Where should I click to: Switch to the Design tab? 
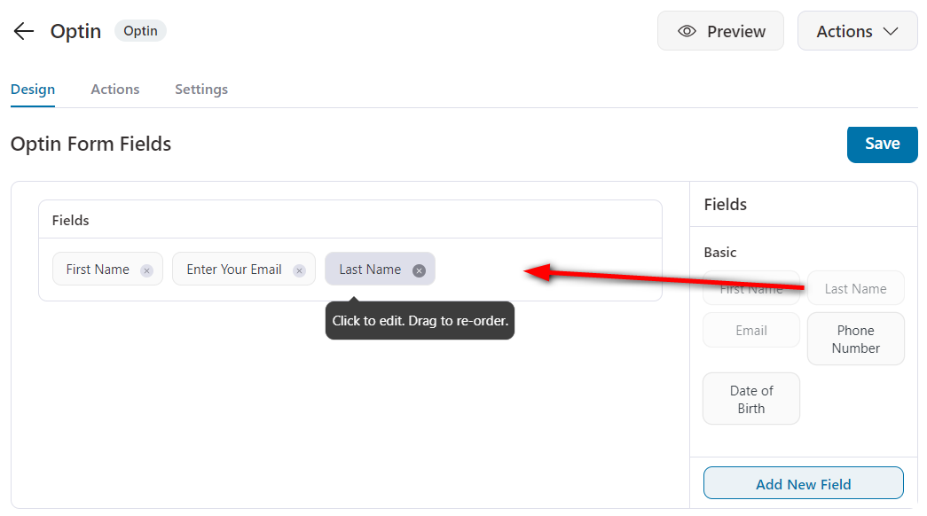[33, 89]
